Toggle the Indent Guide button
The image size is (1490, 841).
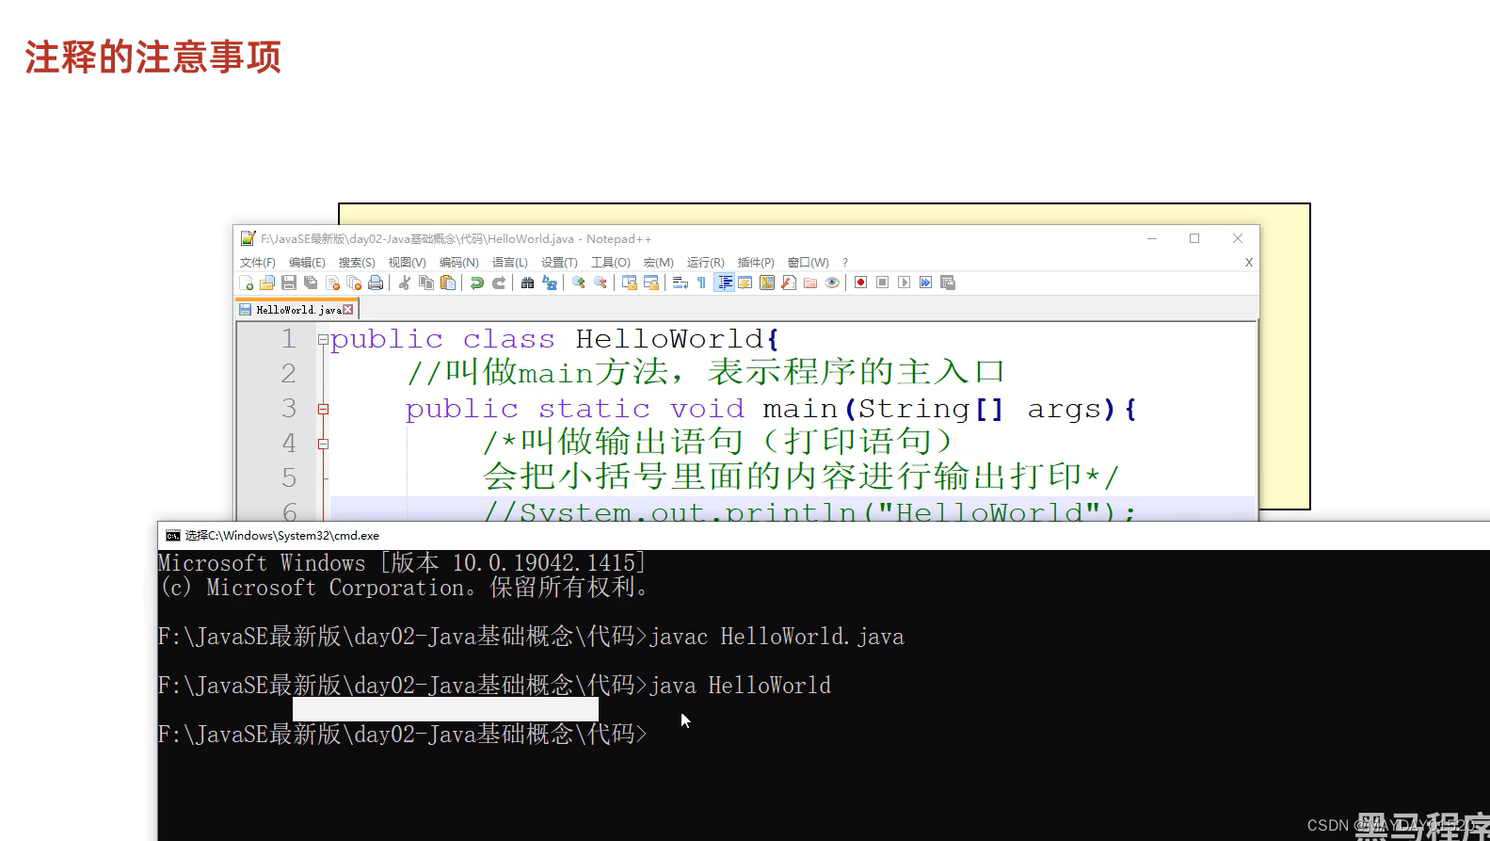click(724, 283)
